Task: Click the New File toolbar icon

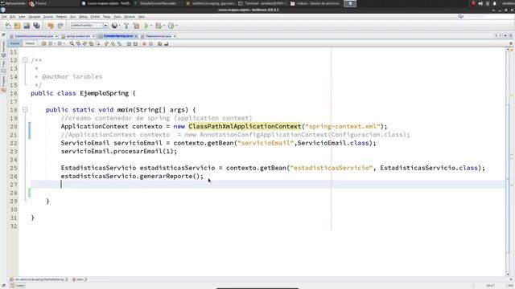Action: click(x=8, y=26)
